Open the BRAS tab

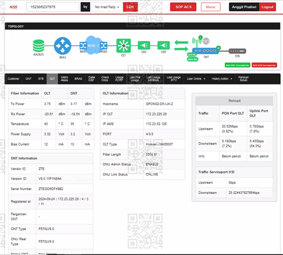[x=78, y=79]
